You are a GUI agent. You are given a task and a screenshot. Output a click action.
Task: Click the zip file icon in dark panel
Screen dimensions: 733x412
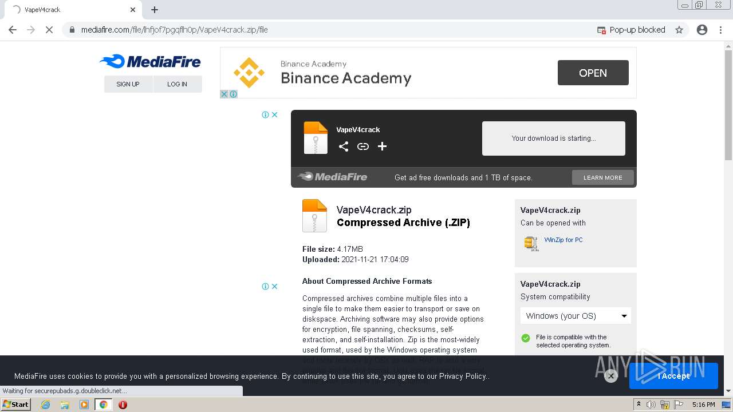[x=316, y=138]
